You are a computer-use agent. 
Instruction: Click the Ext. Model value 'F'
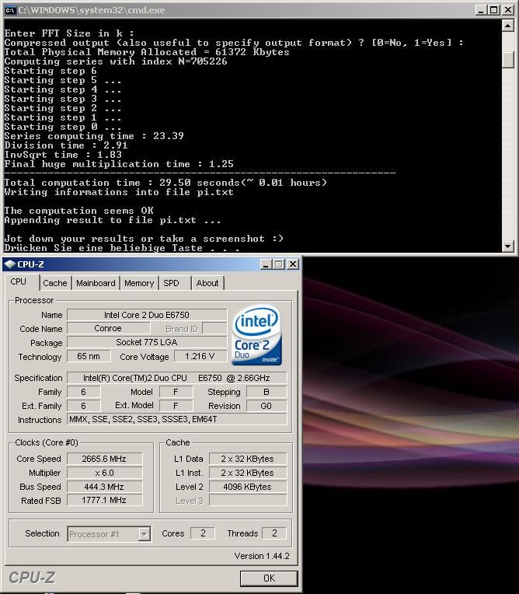tap(176, 406)
